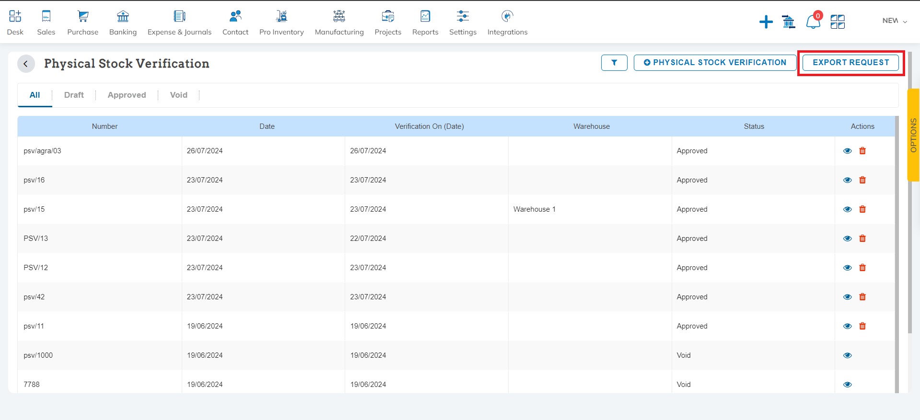Click the blue plus quick-add icon

click(x=766, y=22)
